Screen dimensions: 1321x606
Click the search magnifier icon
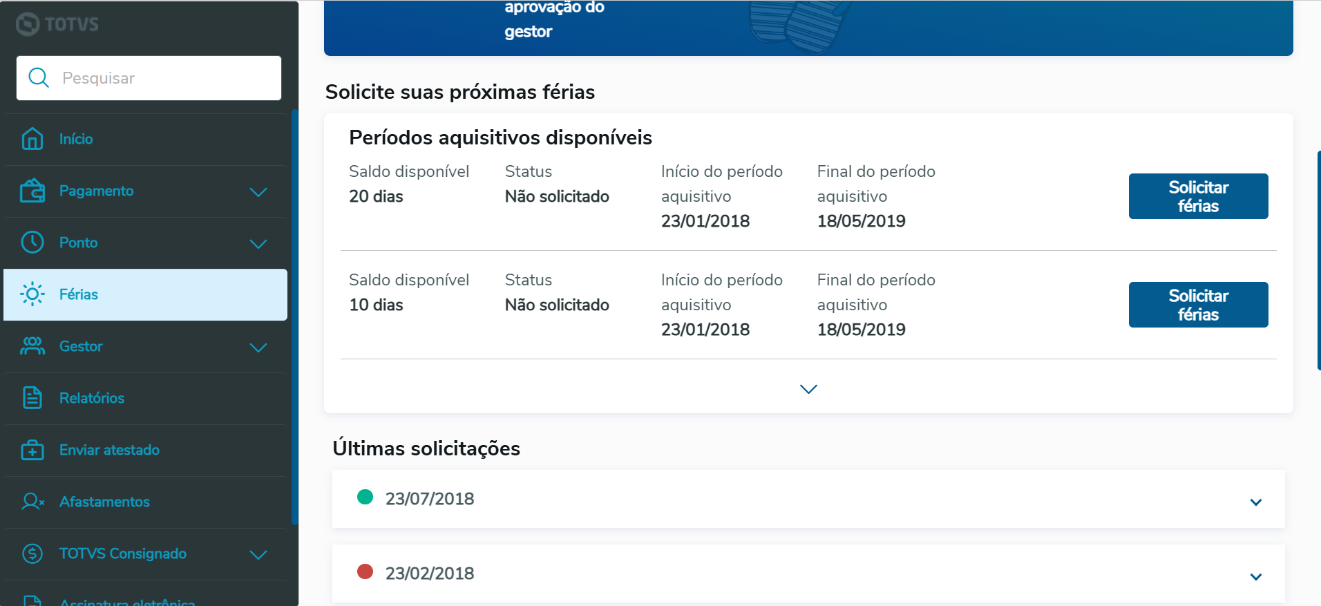(39, 78)
